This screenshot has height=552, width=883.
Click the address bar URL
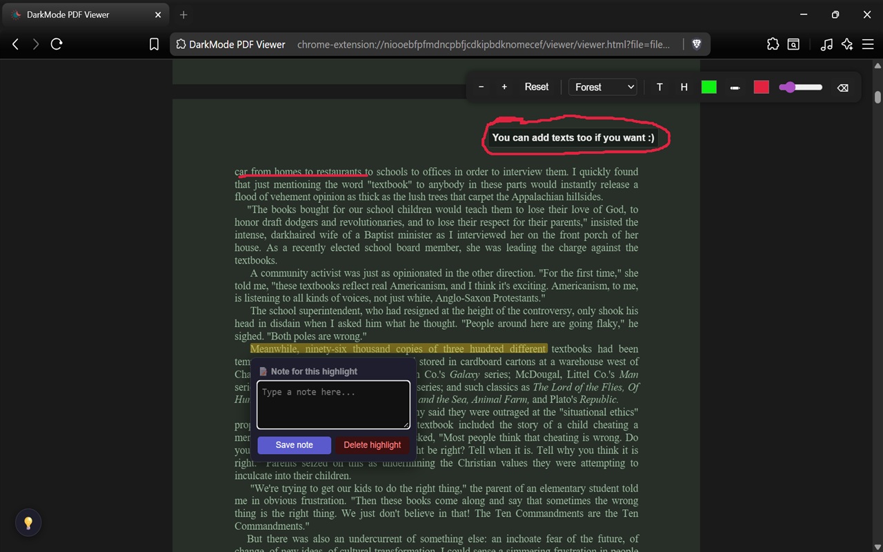tap(484, 44)
